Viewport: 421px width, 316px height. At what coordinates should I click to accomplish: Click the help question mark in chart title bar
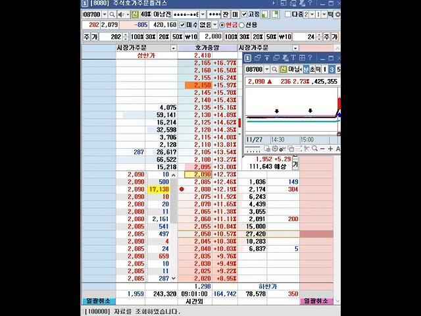[310, 57]
